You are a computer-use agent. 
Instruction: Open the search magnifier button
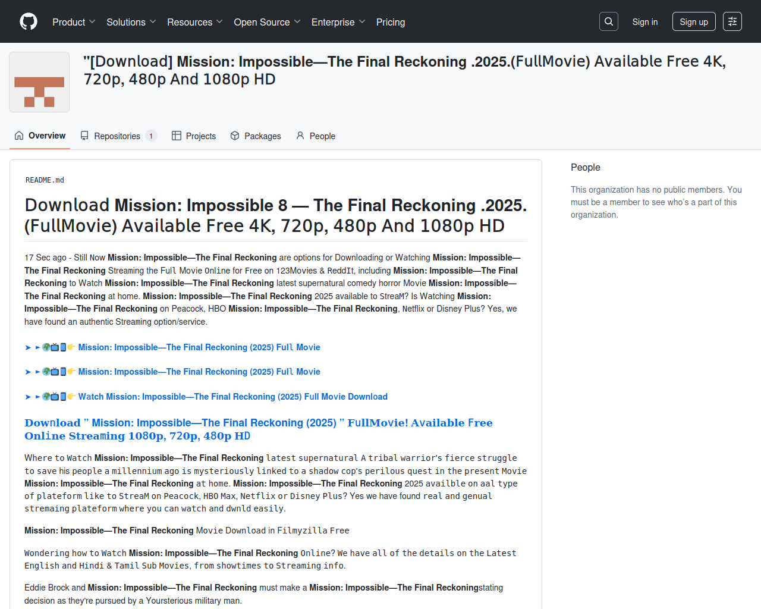(609, 21)
